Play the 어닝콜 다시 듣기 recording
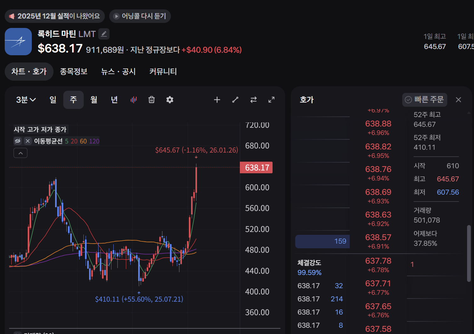The height and width of the screenshot is (334, 474). tap(140, 16)
